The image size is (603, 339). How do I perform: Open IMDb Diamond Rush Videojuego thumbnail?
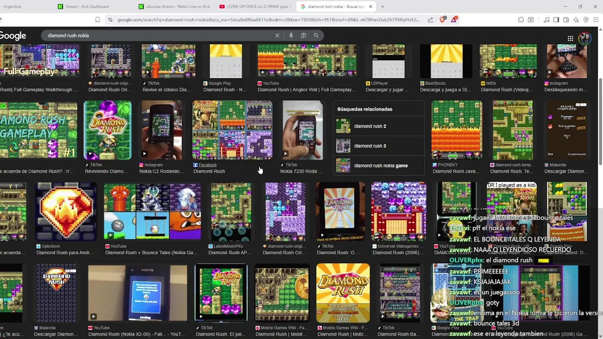(x=508, y=61)
